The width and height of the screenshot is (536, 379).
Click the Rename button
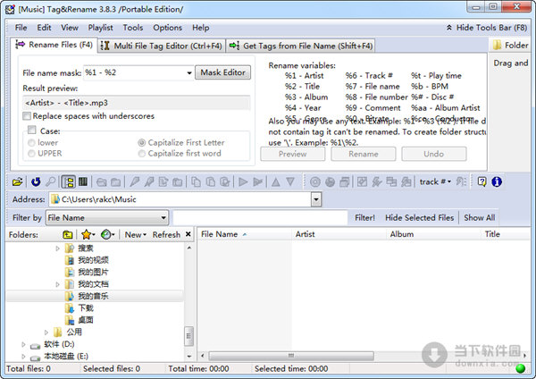pos(364,154)
